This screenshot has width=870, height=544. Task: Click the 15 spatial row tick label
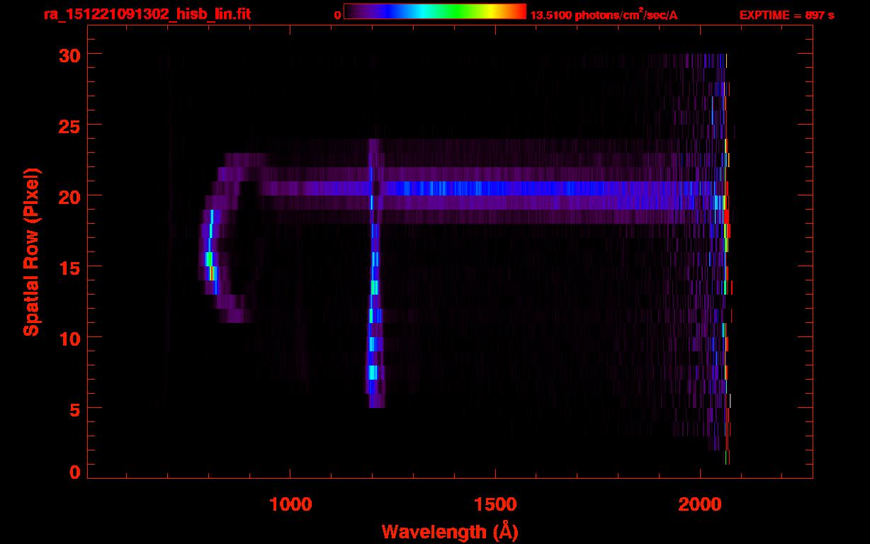point(69,267)
